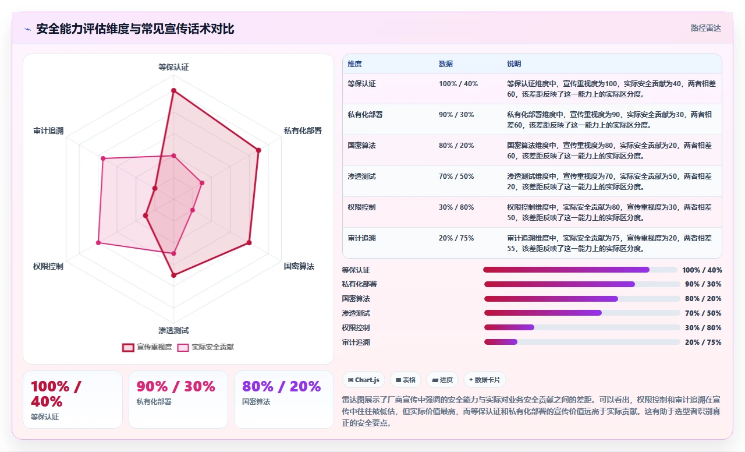Click the 等保认证 progress bar
The image size is (745, 452).
click(x=580, y=270)
